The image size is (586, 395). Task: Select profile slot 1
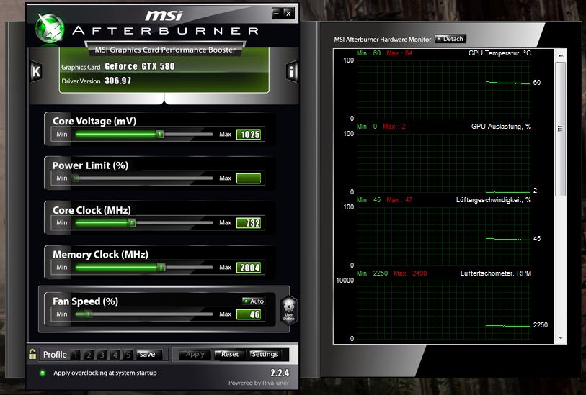coord(76,354)
